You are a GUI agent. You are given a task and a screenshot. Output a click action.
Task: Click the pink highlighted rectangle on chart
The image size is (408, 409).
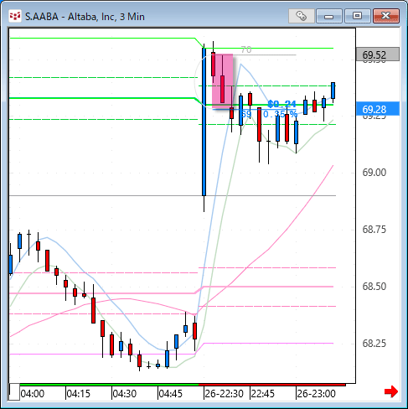click(x=222, y=81)
